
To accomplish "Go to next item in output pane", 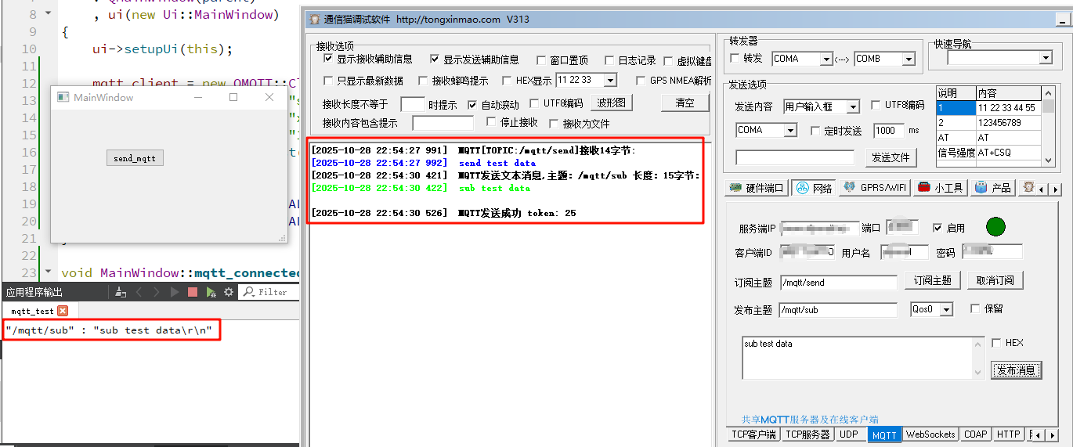I will point(157,292).
